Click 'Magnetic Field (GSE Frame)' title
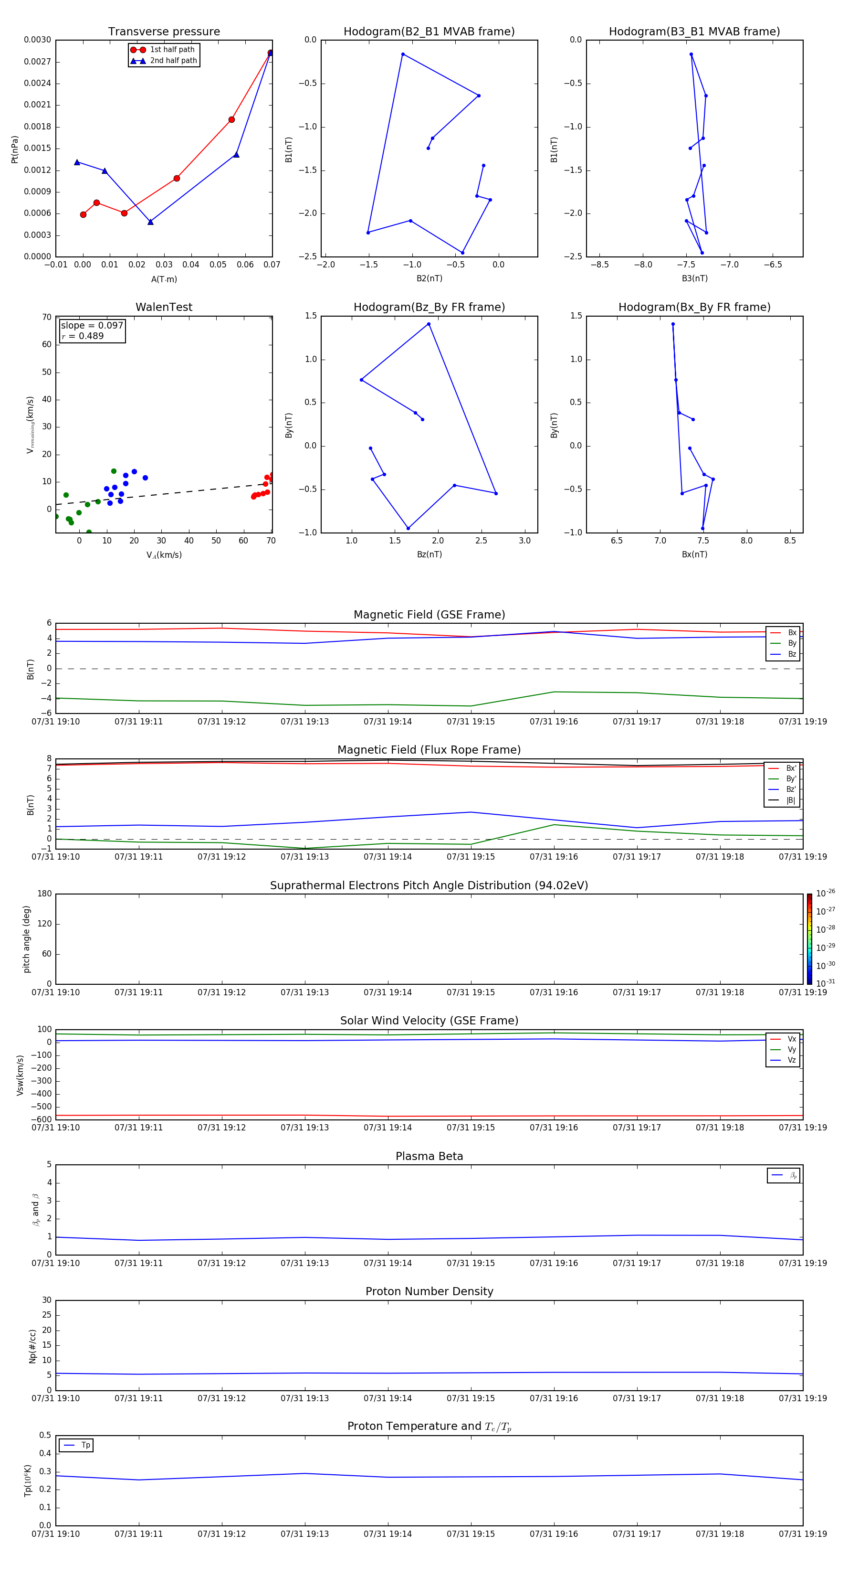The image size is (859, 1576). click(x=429, y=615)
